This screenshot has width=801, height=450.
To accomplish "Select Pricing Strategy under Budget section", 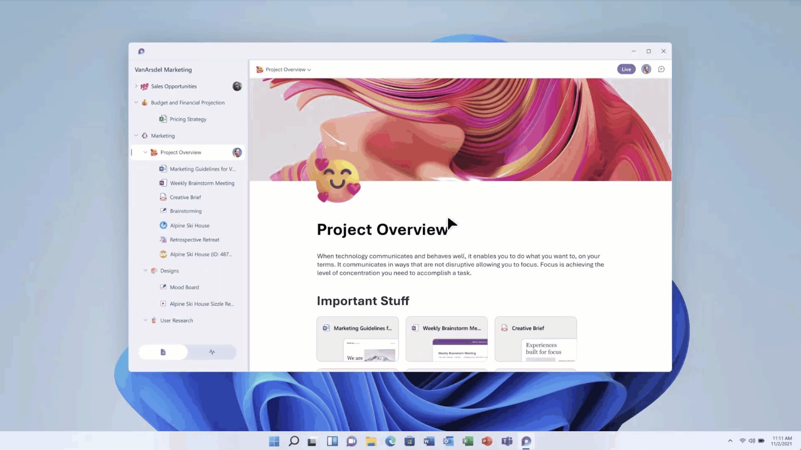I will (x=187, y=119).
